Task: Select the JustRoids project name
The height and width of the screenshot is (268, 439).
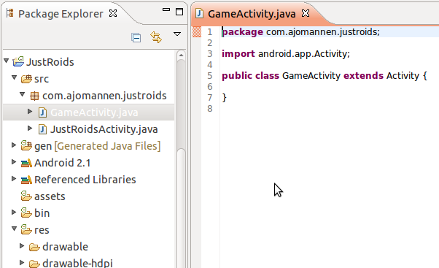Action: click(x=50, y=62)
